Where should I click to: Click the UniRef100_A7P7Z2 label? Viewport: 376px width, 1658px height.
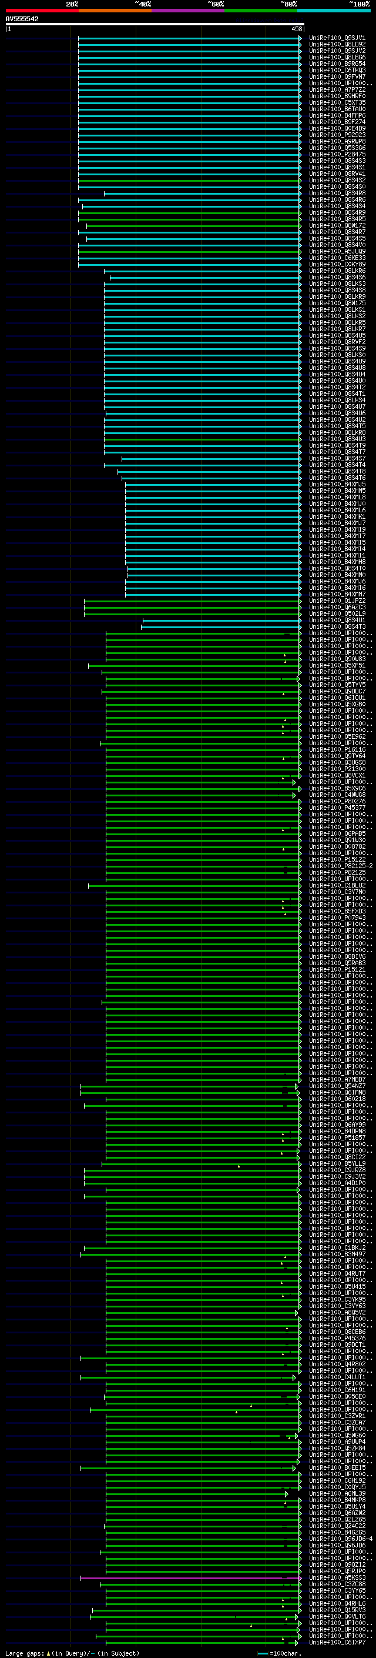(x=337, y=89)
